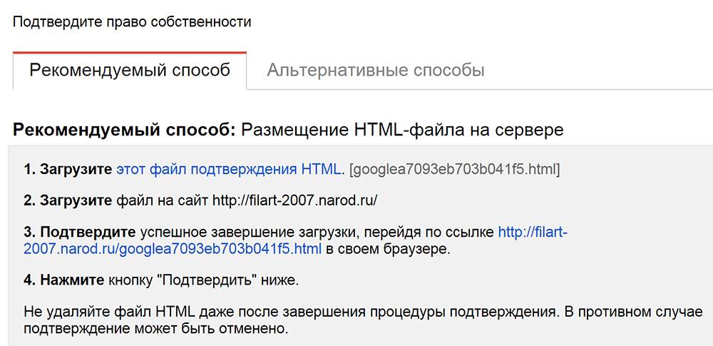Click the bold '1. Загрузите' step label

pos(68,170)
